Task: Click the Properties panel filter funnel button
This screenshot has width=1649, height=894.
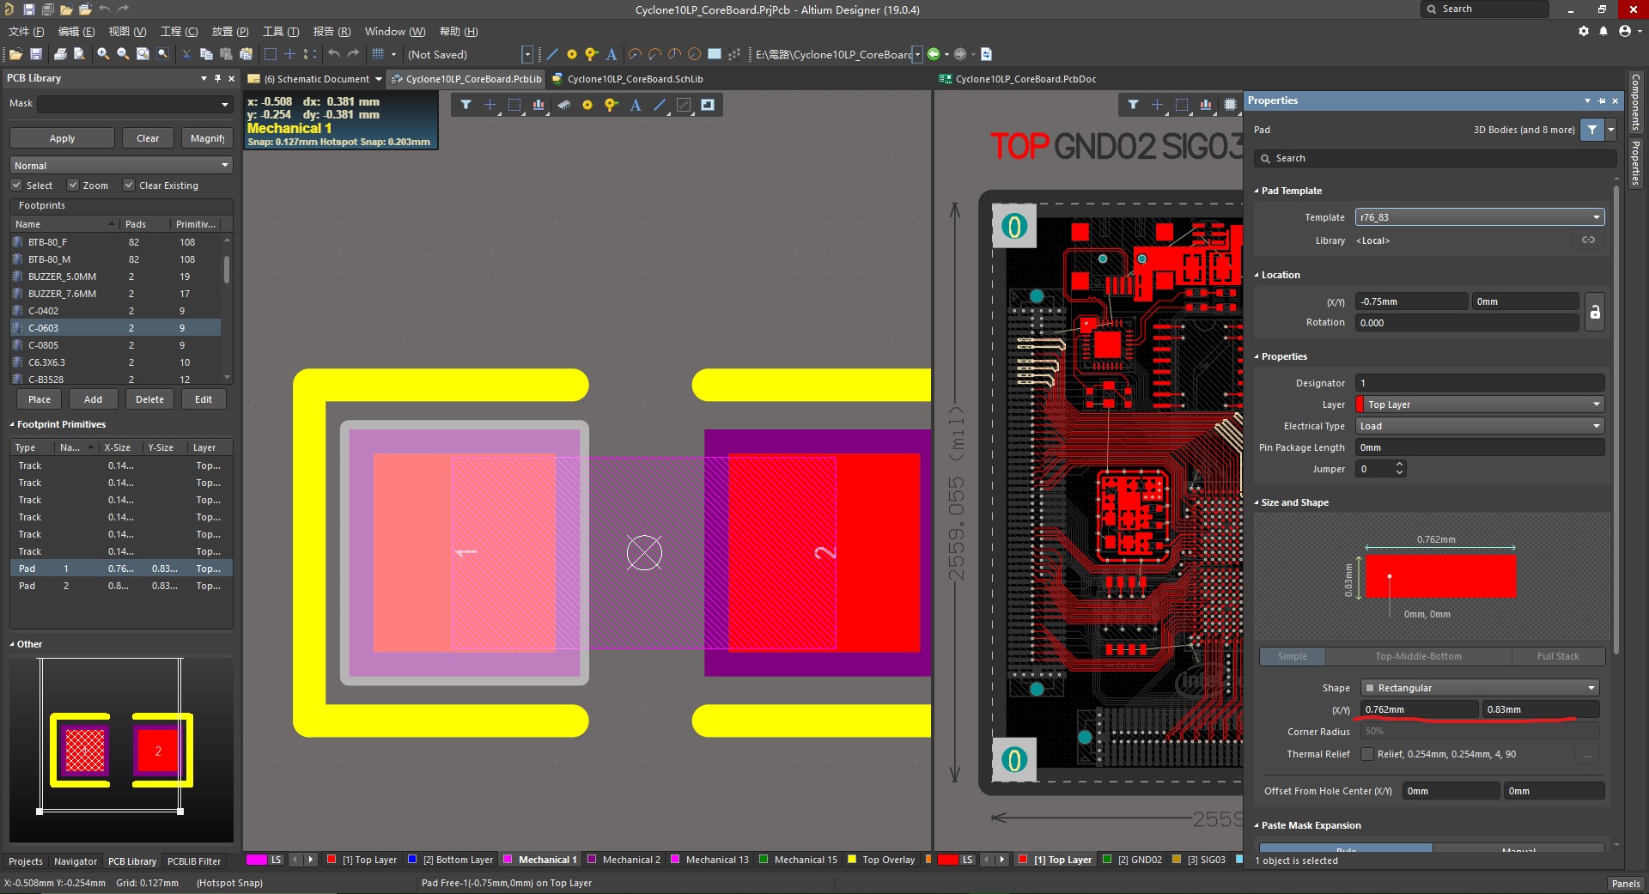Action: click(x=1592, y=130)
